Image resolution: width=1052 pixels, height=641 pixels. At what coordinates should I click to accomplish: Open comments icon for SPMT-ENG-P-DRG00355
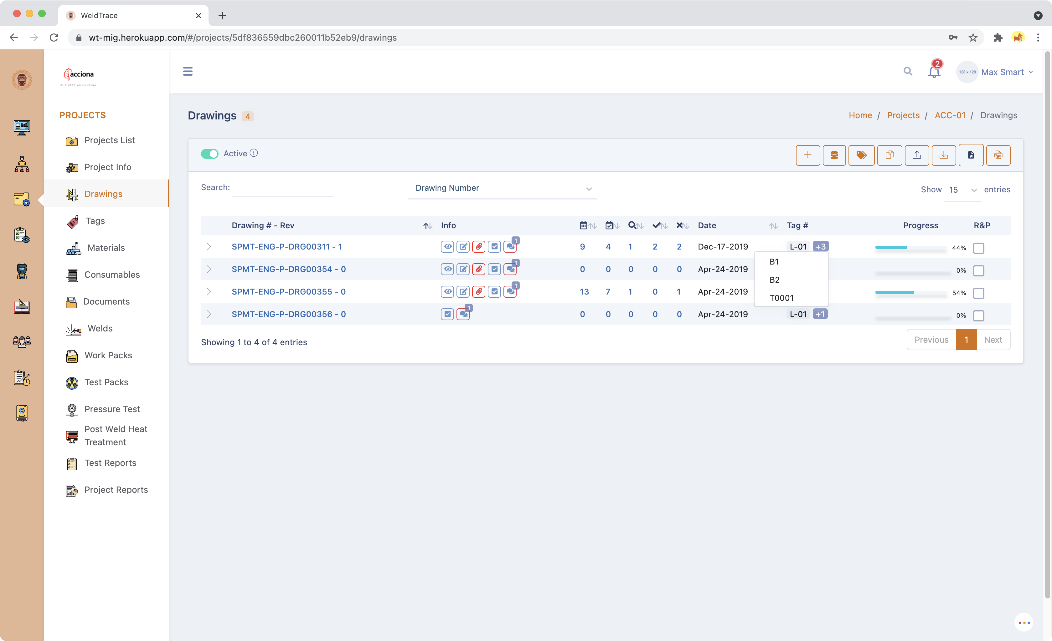coord(510,292)
